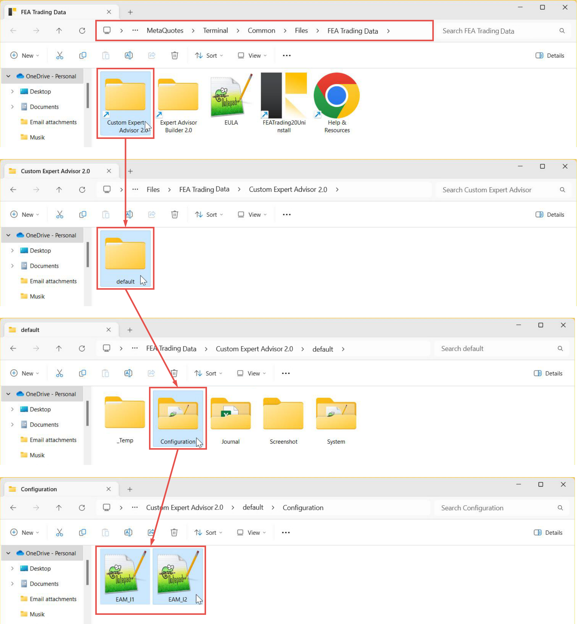Open Sort dropdown in Custom Expert Advisor 2.0 window
The image size is (577, 624).
209,214
